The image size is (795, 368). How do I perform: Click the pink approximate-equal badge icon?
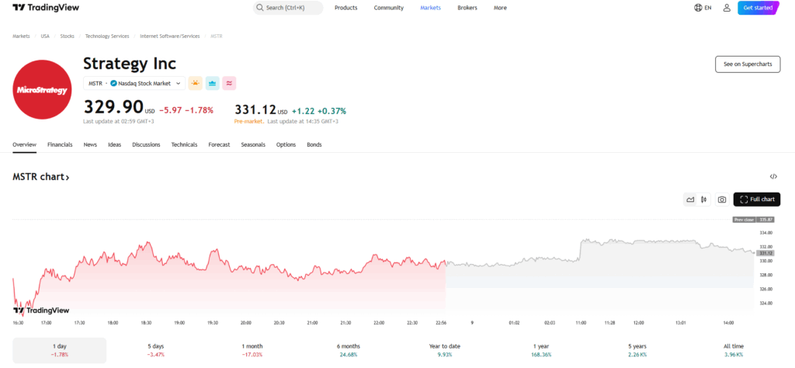[230, 83]
